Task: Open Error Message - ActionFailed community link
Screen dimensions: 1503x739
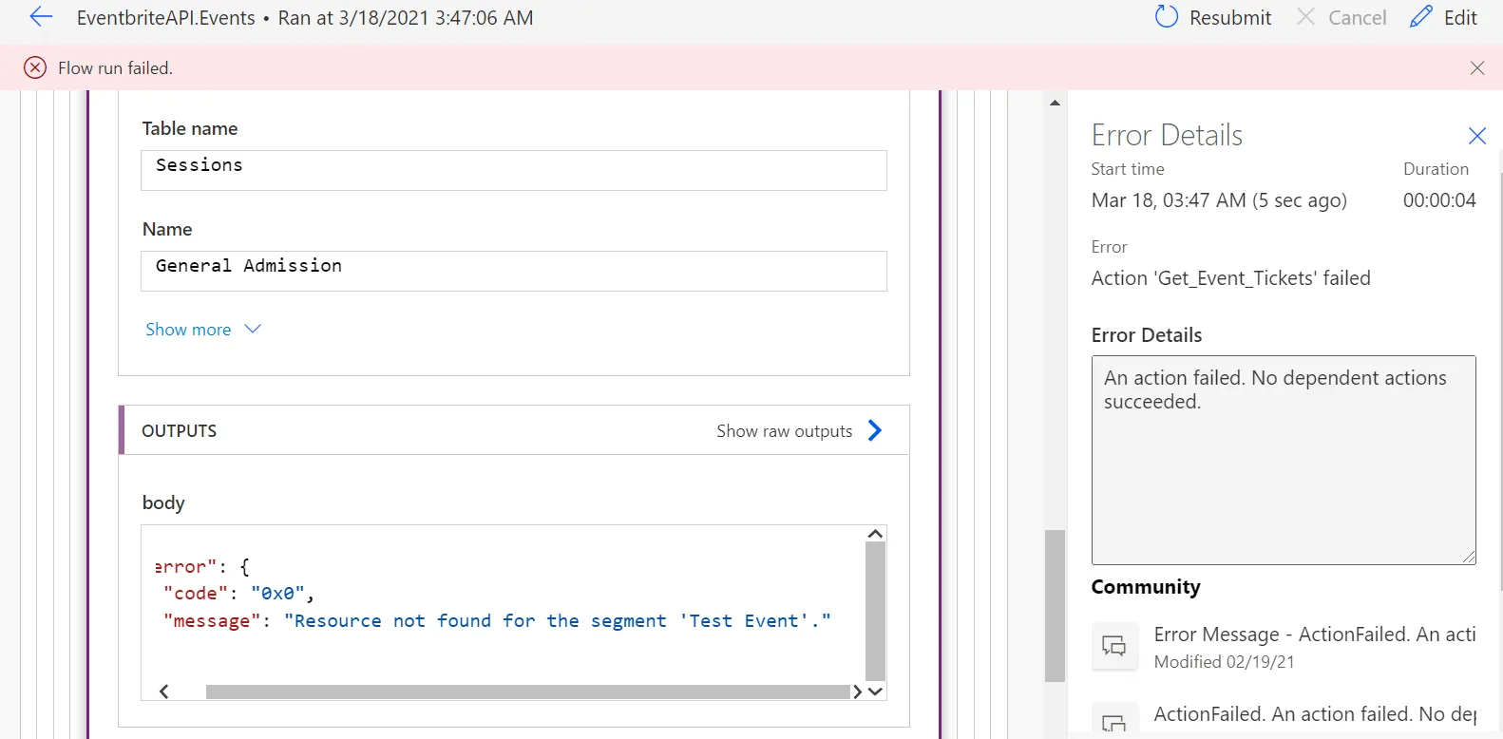Action: (1314, 635)
